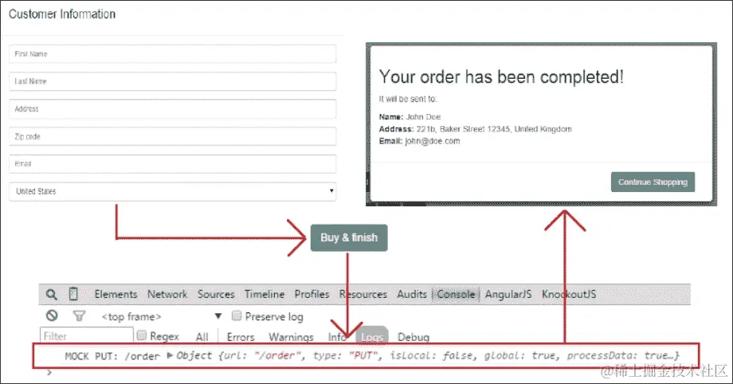
Task: Go to the Profiles tab
Action: coord(312,294)
